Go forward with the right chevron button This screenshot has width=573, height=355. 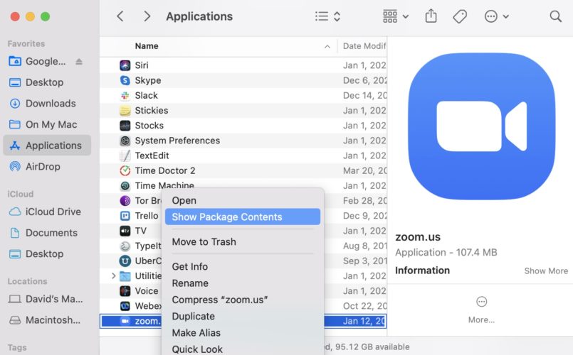[x=147, y=16]
